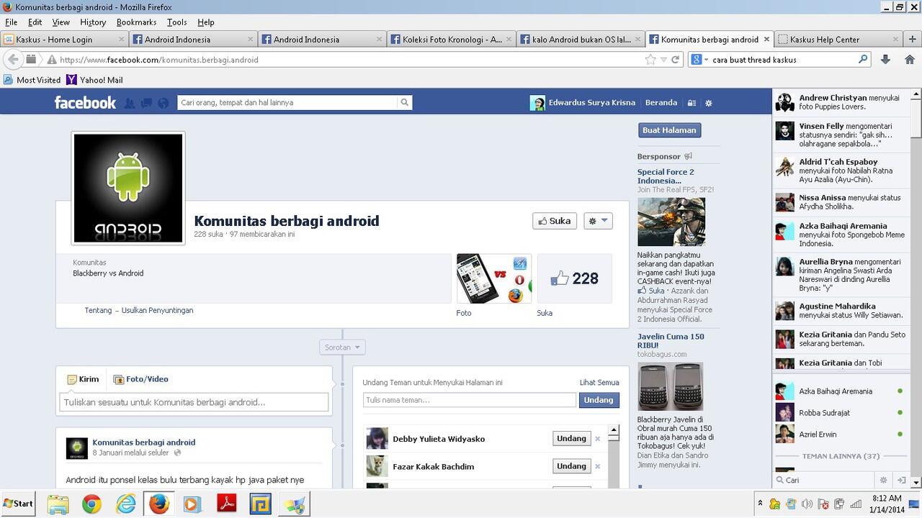
Task: Open Edwardus Surya Krisna profile
Action: (x=583, y=103)
